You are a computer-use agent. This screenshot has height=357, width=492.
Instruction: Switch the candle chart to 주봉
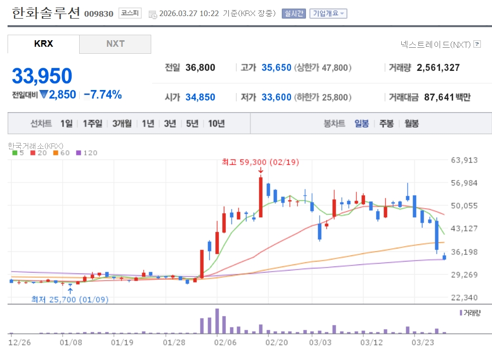coord(386,124)
